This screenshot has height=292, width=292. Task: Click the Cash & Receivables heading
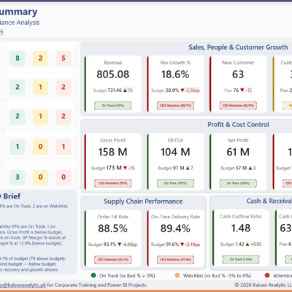pyautogui.click(x=269, y=201)
